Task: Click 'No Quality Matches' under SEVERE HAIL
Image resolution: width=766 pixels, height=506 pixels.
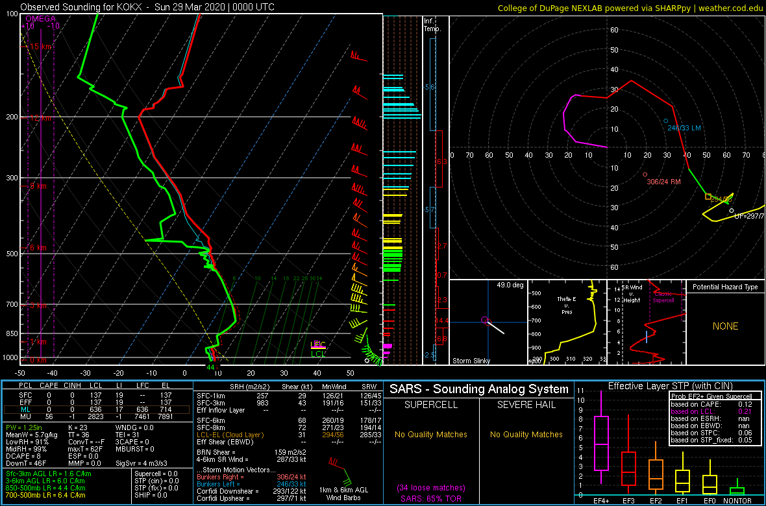Action: coord(526,434)
